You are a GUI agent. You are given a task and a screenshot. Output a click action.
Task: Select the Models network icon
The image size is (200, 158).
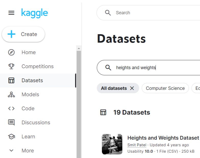pyautogui.click(x=11, y=94)
